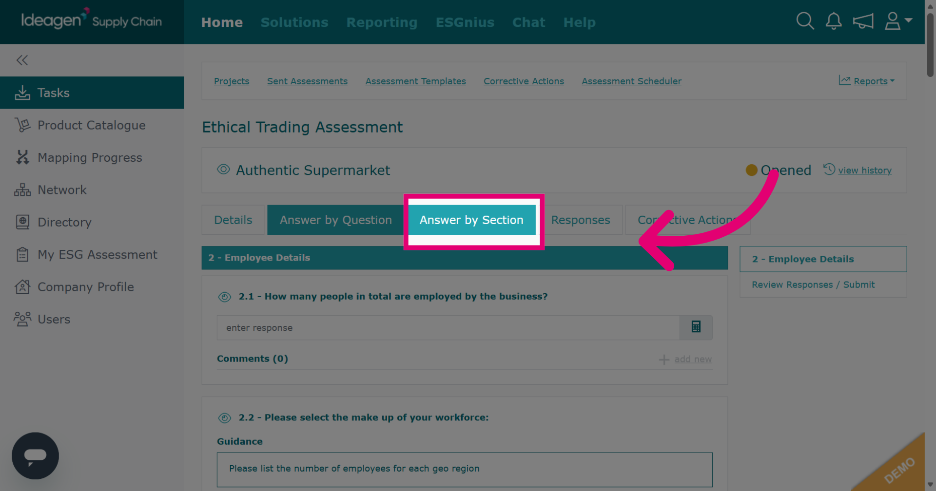
Task: Switch to the Responses tab
Action: point(580,220)
